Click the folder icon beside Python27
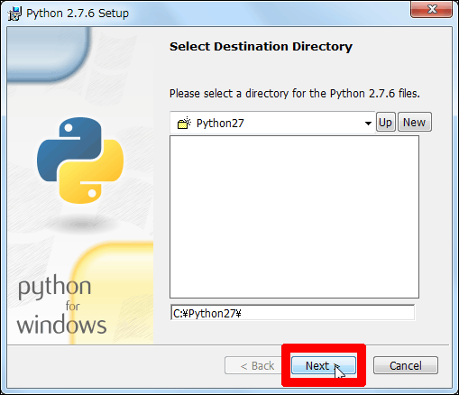 click(184, 123)
